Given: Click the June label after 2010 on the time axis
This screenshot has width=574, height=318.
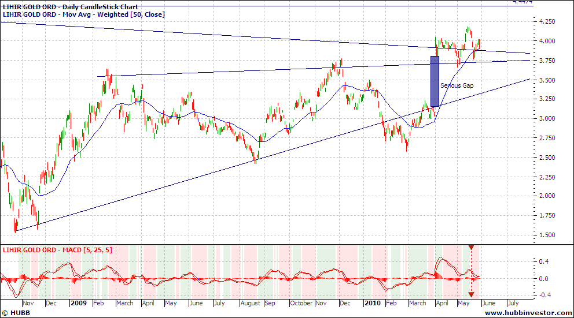Looking at the screenshot, I should pyautogui.click(x=489, y=303).
